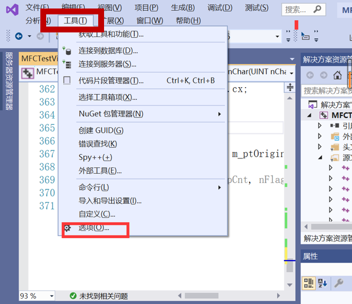This screenshot has height=304, width=352.
Task: Click the 解决方案资源管 bottom tab
Action: tap(327, 239)
